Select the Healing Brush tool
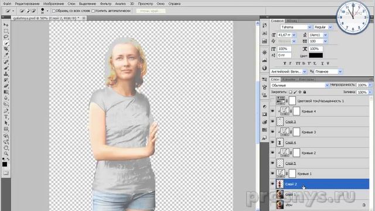The image size is (375, 211). (x=6, y=62)
